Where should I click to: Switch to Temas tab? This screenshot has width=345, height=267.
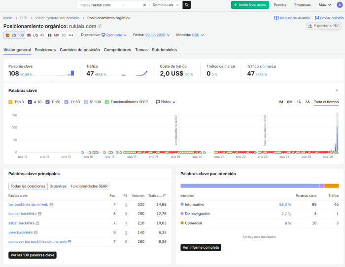pos(141,50)
